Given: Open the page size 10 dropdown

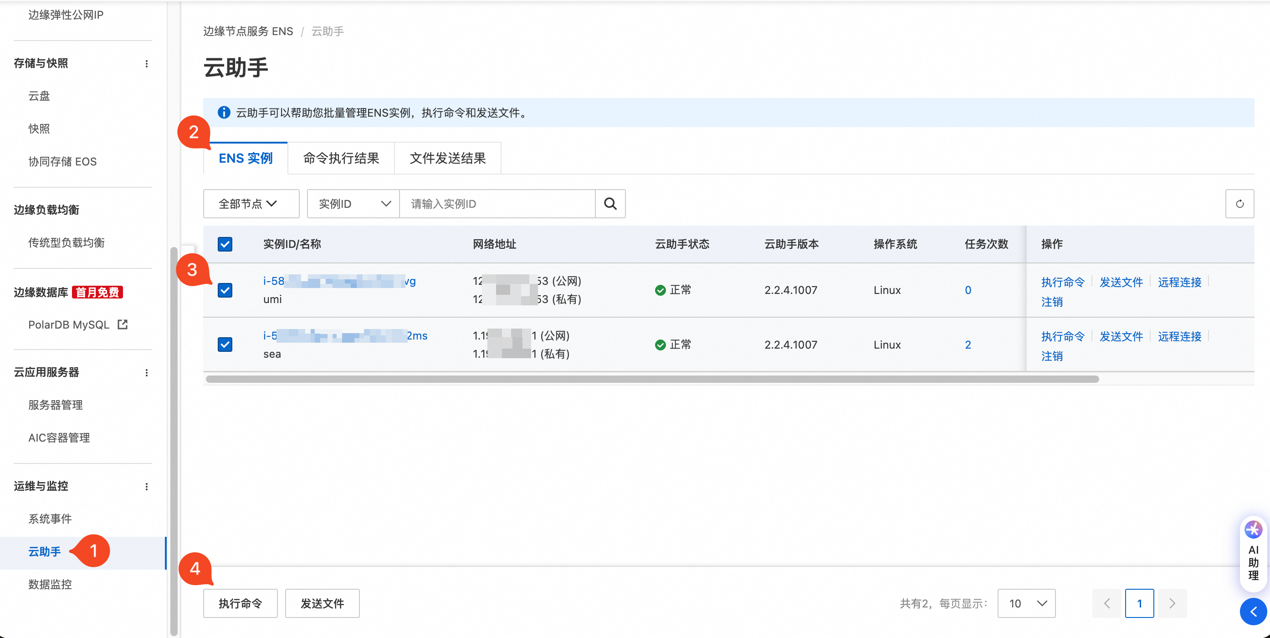Looking at the screenshot, I should point(1026,603).
